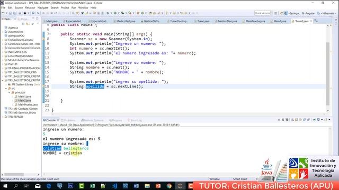339x190 pixels.
Task: Open Word from taskbar
Action: (136, 186)
